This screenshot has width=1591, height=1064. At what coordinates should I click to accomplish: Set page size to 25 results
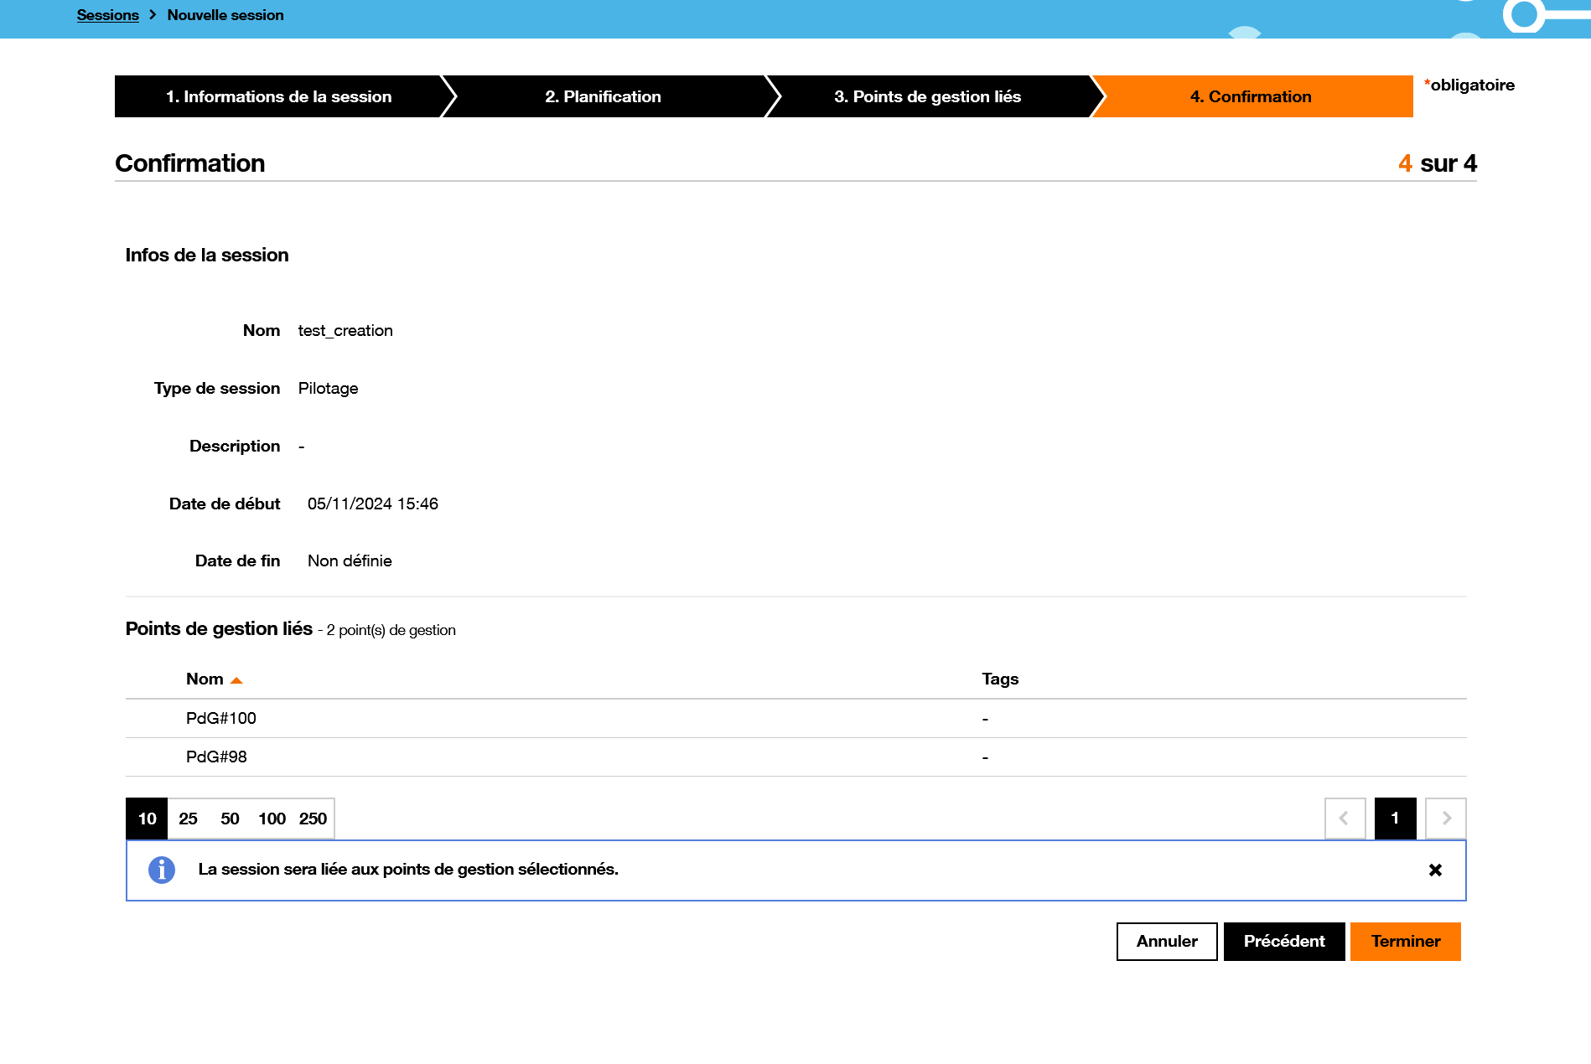tap(188, 819)
